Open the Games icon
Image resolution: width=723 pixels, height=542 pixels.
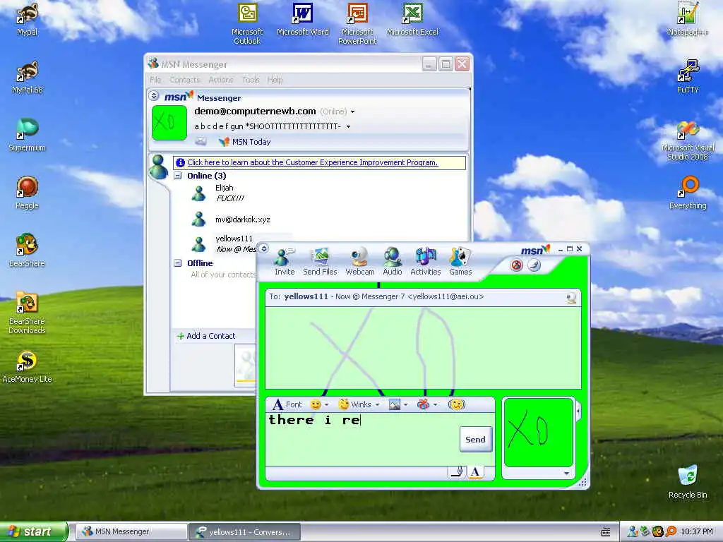[460, 262]
